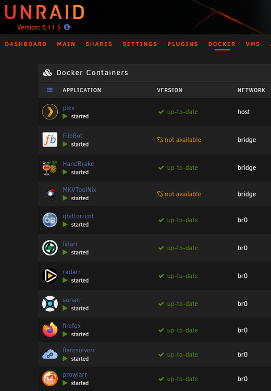Click the sonarr container icon
Viewport: 271px width, 391px height.
(50, 304)
